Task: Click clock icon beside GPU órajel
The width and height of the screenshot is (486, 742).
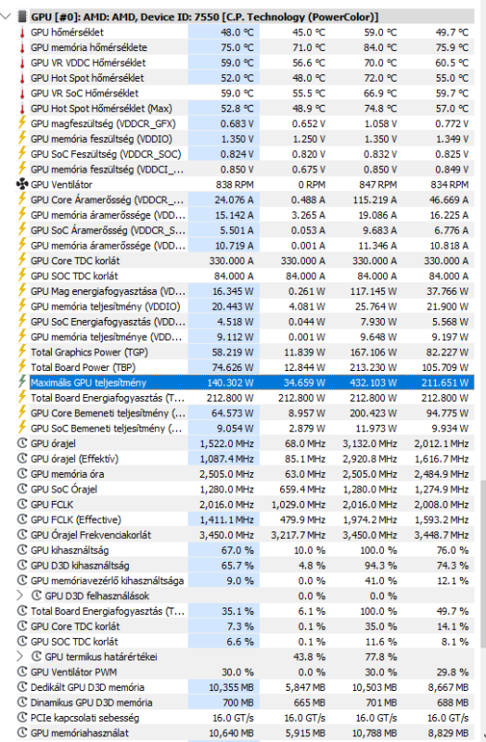Action: tap(21, 443)
